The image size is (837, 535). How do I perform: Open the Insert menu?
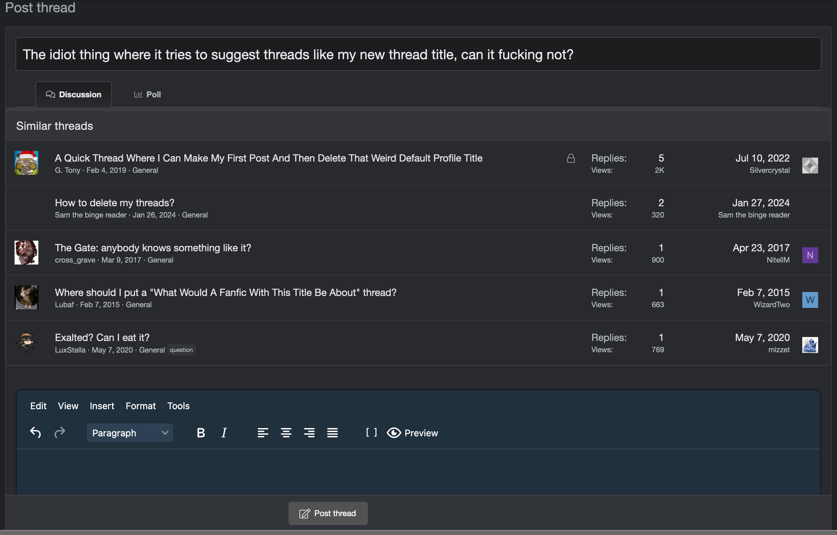point(102,406)
